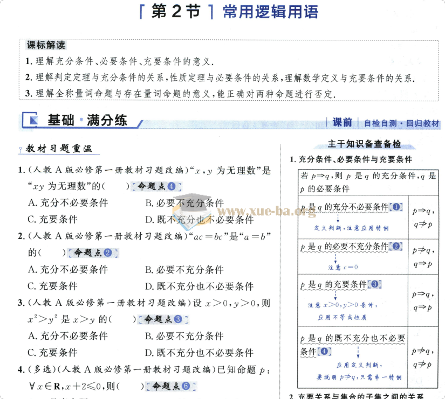Screen dimensions: 445x399
Task: Choose option A 充分不必要条件 in question 3
Action: tap(68, 336)
